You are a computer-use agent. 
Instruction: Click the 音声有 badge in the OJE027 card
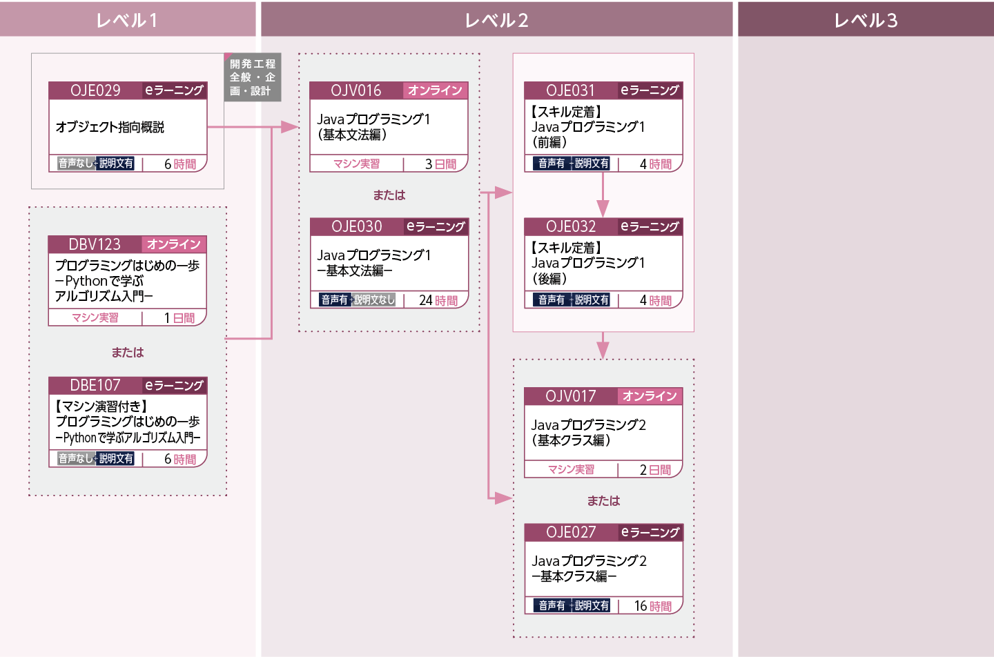(x=552, y=605)
